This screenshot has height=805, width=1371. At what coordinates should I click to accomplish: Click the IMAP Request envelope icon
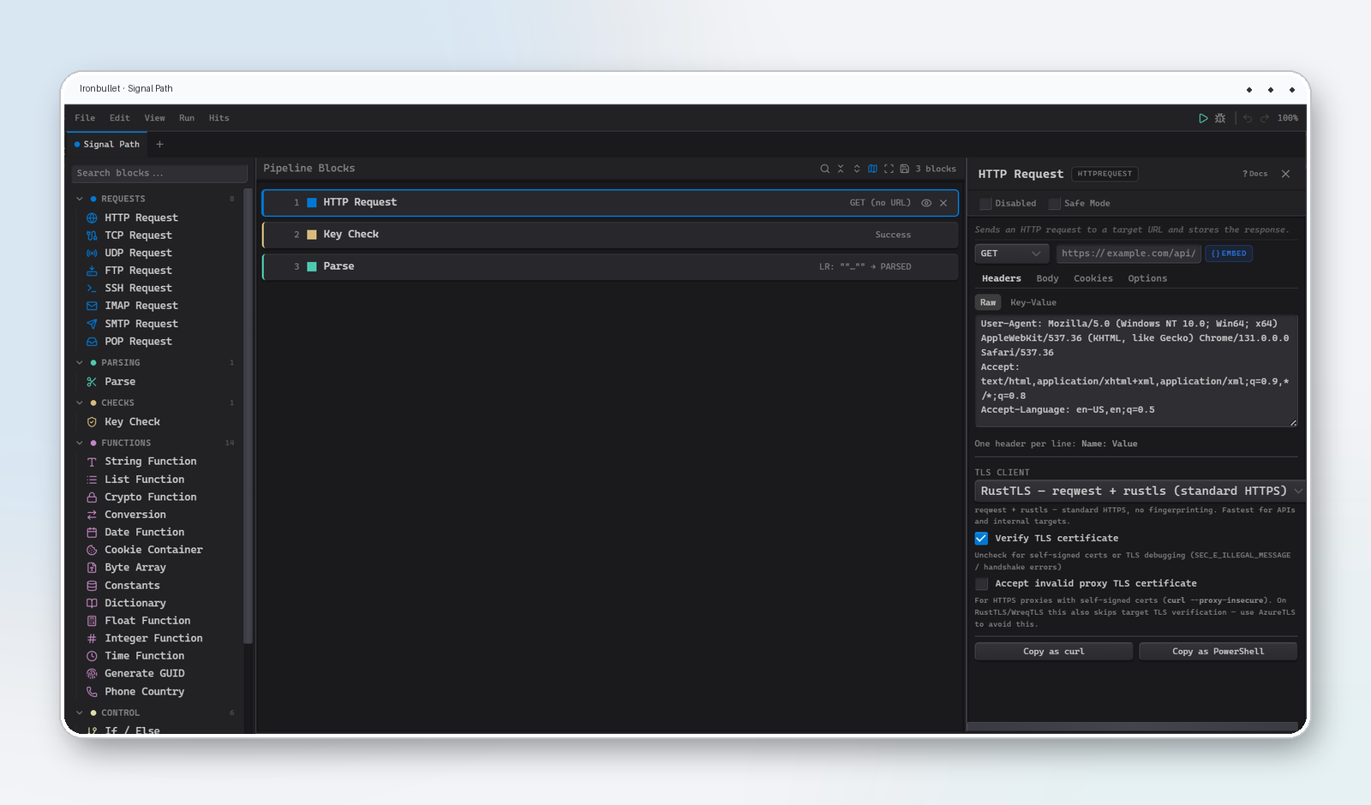92,306
